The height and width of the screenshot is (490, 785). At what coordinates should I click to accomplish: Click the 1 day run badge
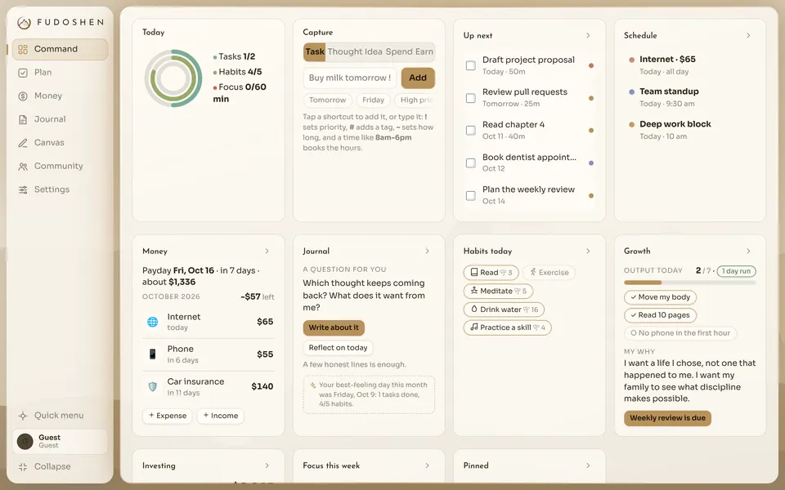click(736, 271)
